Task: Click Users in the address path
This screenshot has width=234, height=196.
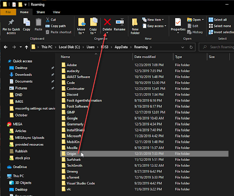Action: coord(90,47)
